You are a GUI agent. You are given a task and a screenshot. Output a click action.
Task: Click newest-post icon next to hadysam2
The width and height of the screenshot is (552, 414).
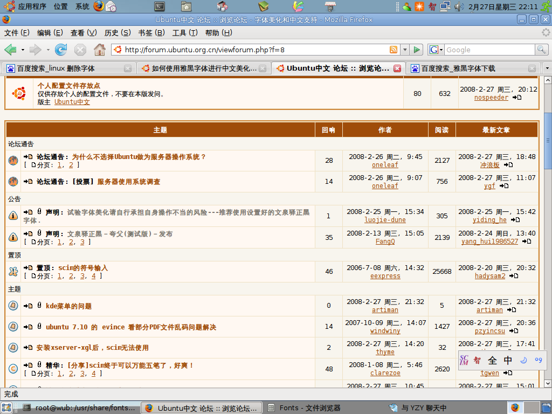514,276
